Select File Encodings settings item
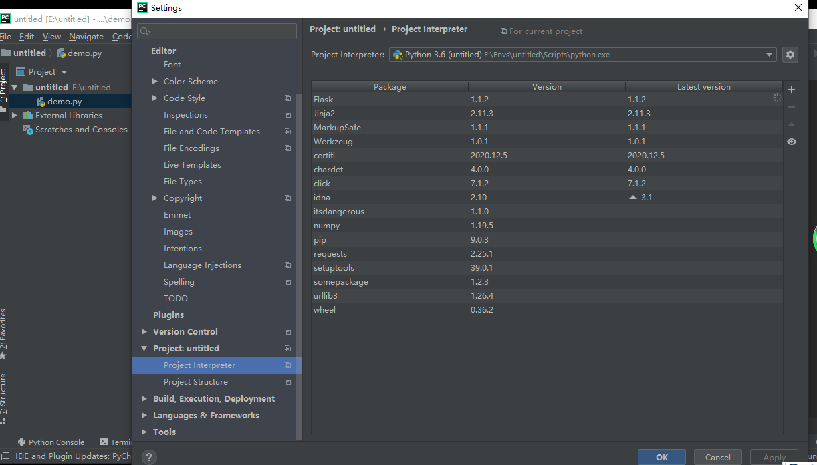 pos(191,148)
